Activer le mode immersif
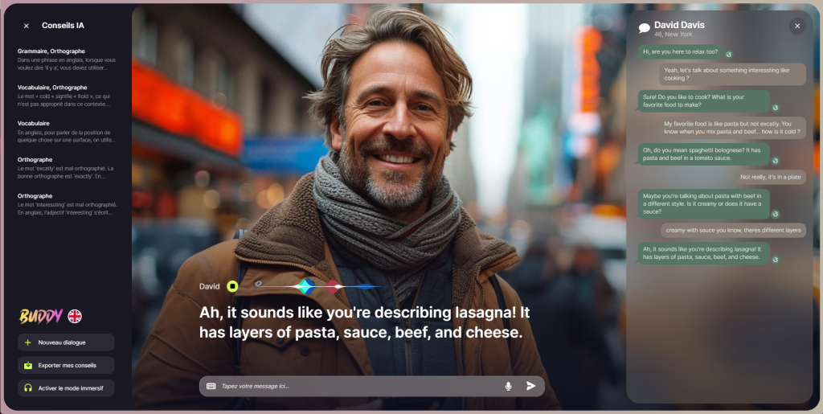 (66, 388)
